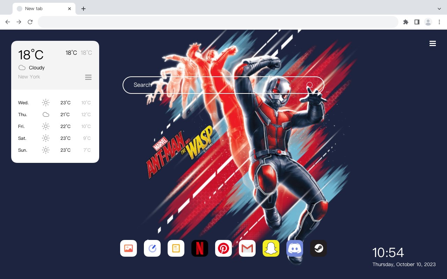Go back with the browser back arrow
This screenshot has height=279, width=447.
click(8, 22)
